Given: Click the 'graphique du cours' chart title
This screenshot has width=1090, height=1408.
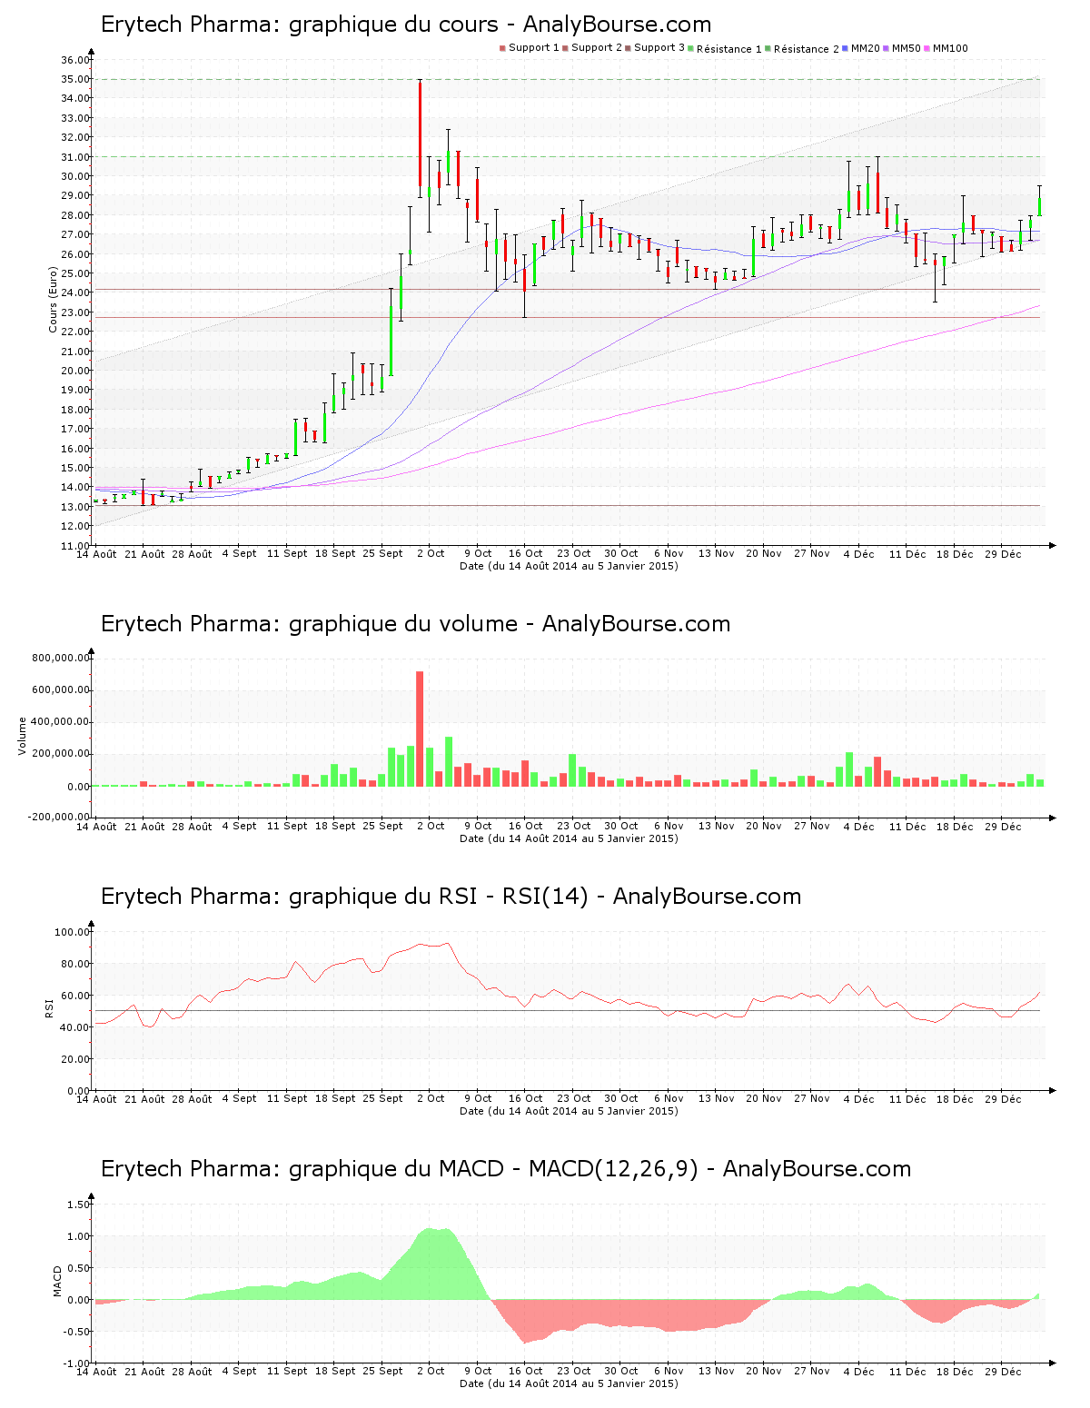Looking at the screenshot, I should click(x=406, y=25).
